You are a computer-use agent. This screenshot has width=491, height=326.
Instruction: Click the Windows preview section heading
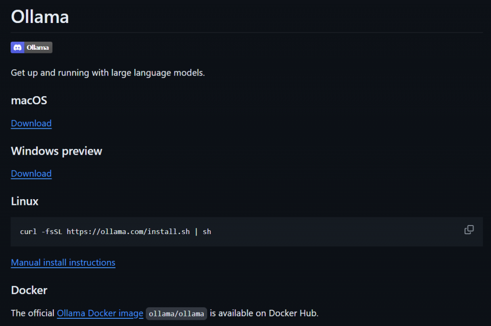click(57, 151)
